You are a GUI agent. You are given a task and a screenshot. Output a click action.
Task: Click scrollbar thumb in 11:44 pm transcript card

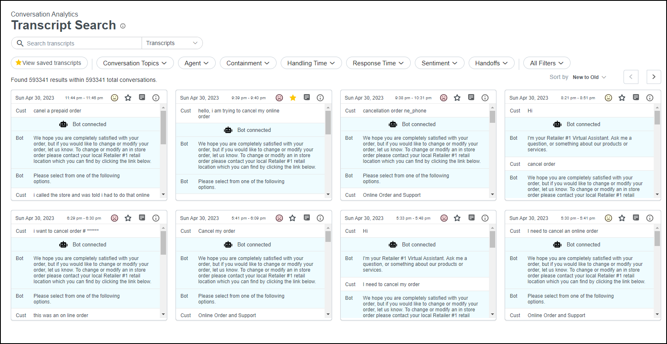click(x=163, y=127)
